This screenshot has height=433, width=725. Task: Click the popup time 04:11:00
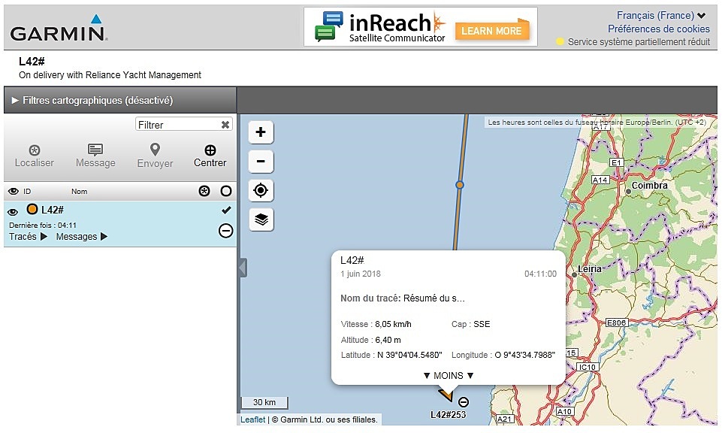(540, 274)
